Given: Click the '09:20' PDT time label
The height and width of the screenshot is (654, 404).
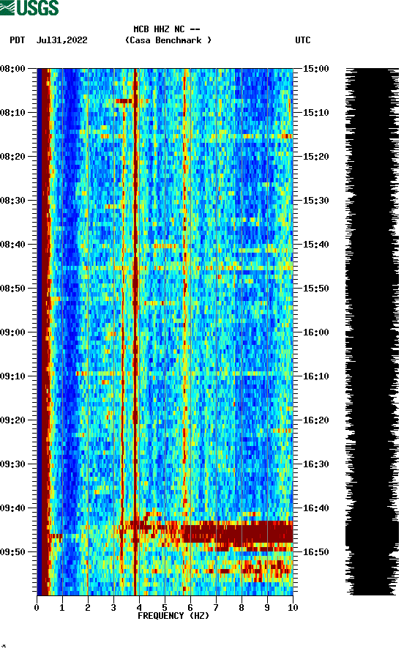Looking at the screenshot, I should (13, 420).
